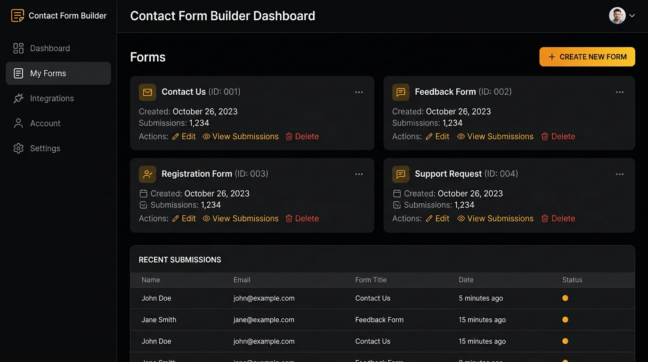The width and height of the screenshot is (648, 362).
Task: Delete the Contact Us form
Action: click(302, 136)
